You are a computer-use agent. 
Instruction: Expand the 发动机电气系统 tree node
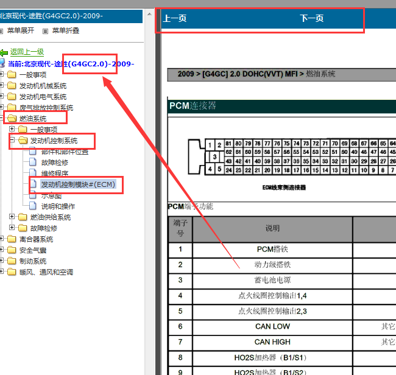tap(1, 96)
